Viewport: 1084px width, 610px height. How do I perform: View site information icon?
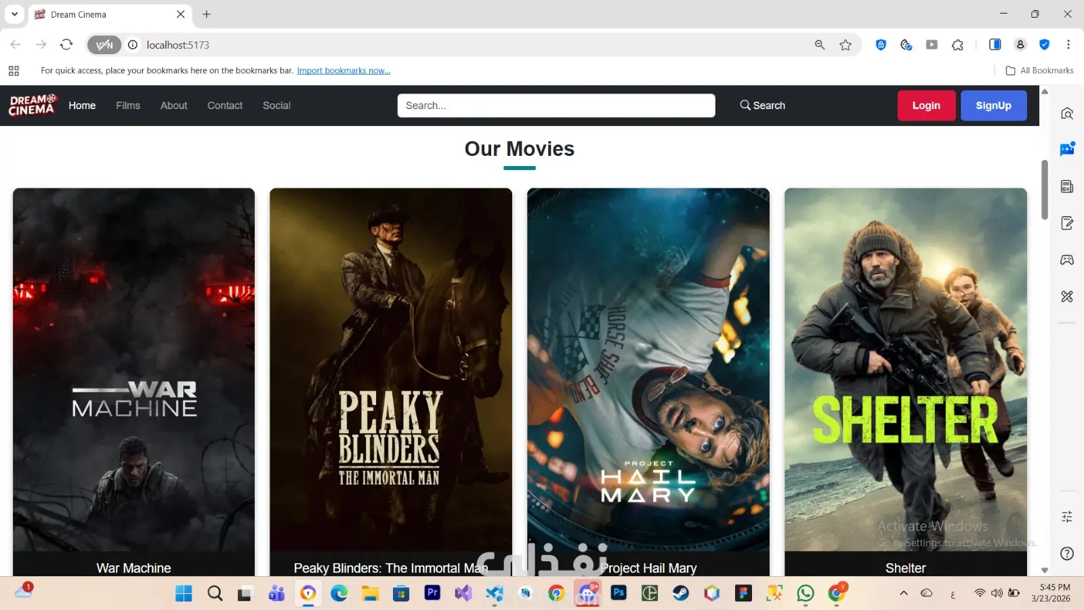click(x=133, y=45)
